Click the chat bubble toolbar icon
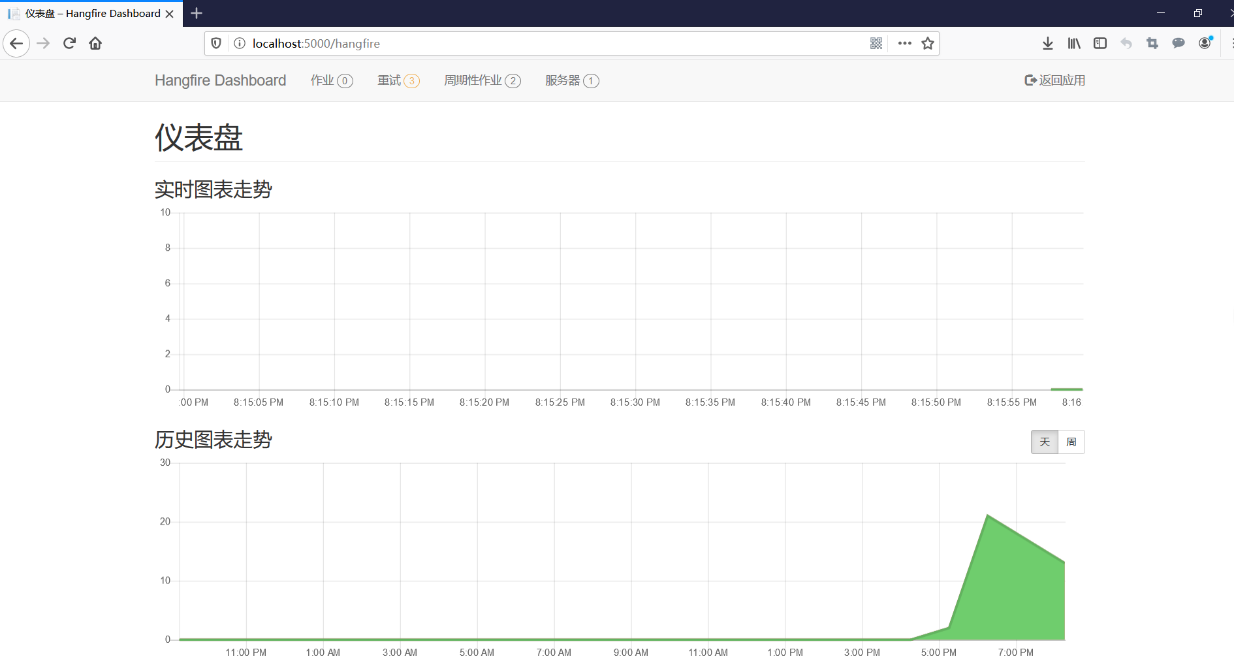The height and width of the screenshot is (667, 1234). (1179, 44)
